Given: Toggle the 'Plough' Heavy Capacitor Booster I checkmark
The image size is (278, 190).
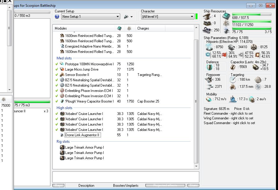Looking at the screenshot, I should point(57,101).
